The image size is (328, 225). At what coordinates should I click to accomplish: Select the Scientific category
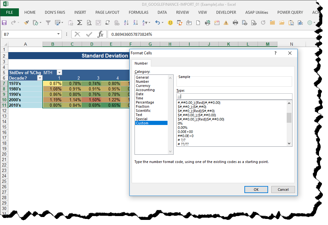(143, 111)
